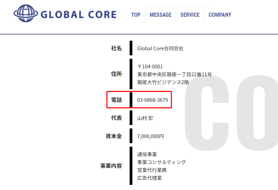Viewport: 278px width, 190px height.
Task: Click the postal code 〒104-0061
Action: [150, 66]
